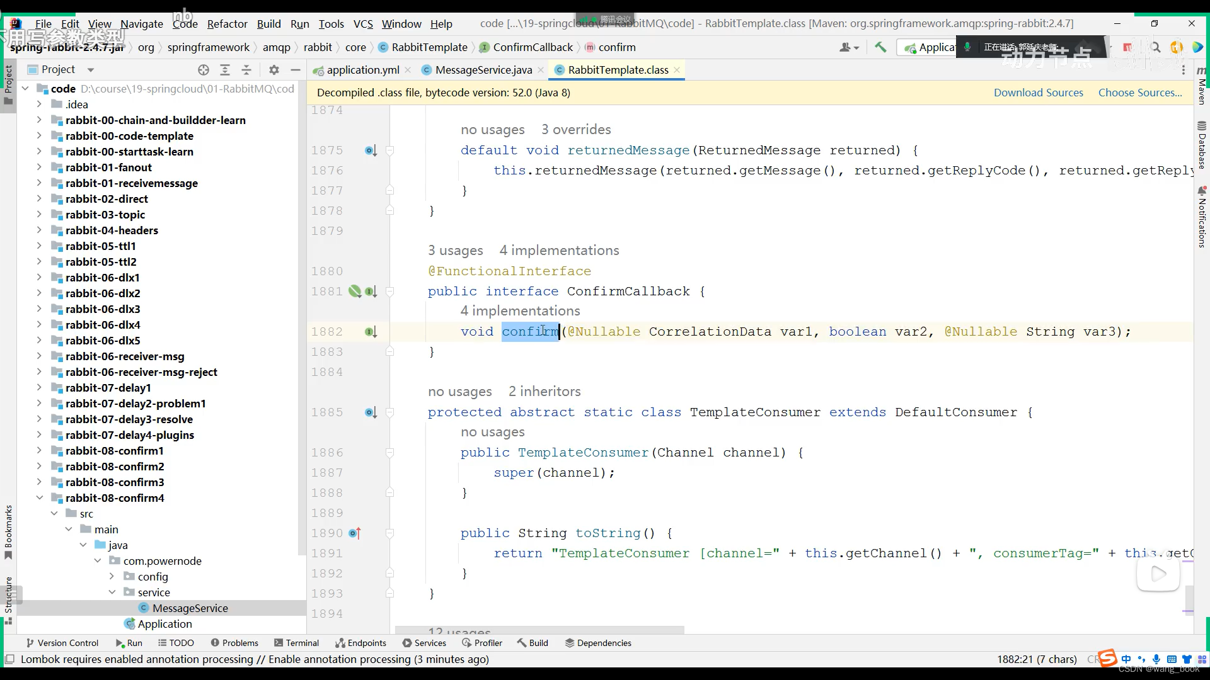This screenshot has width=1210, height=680.
Task: Expand the rabbit-03-topic module
Action: pyautogui.click(x=39, y=215)
